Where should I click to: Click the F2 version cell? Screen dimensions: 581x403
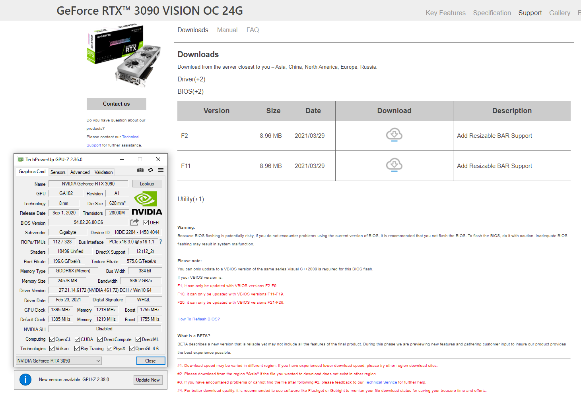click(x=216, y=136)
